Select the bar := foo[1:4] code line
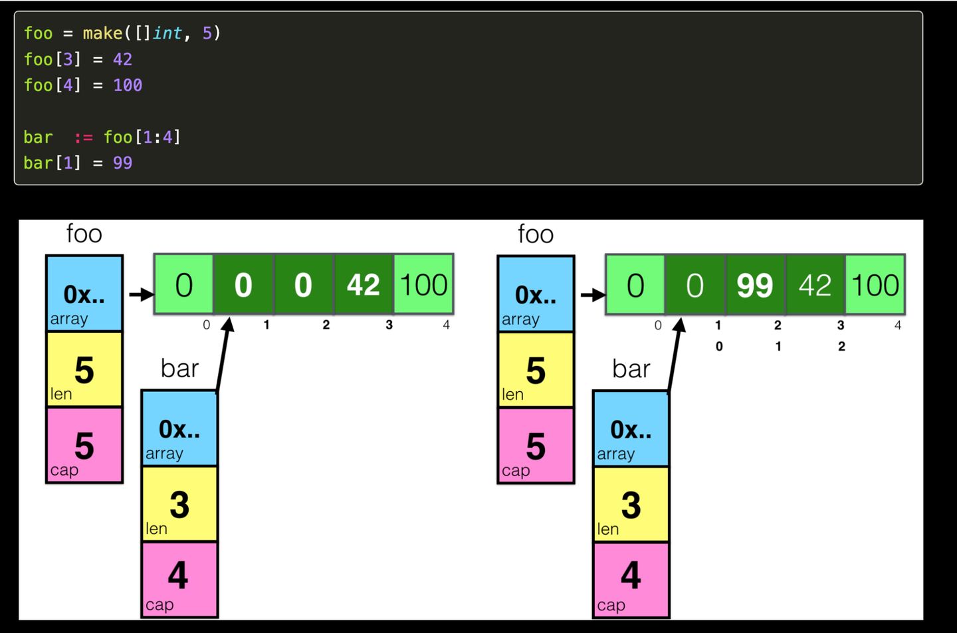Screen dimensions: 957x633 [103, 137]
